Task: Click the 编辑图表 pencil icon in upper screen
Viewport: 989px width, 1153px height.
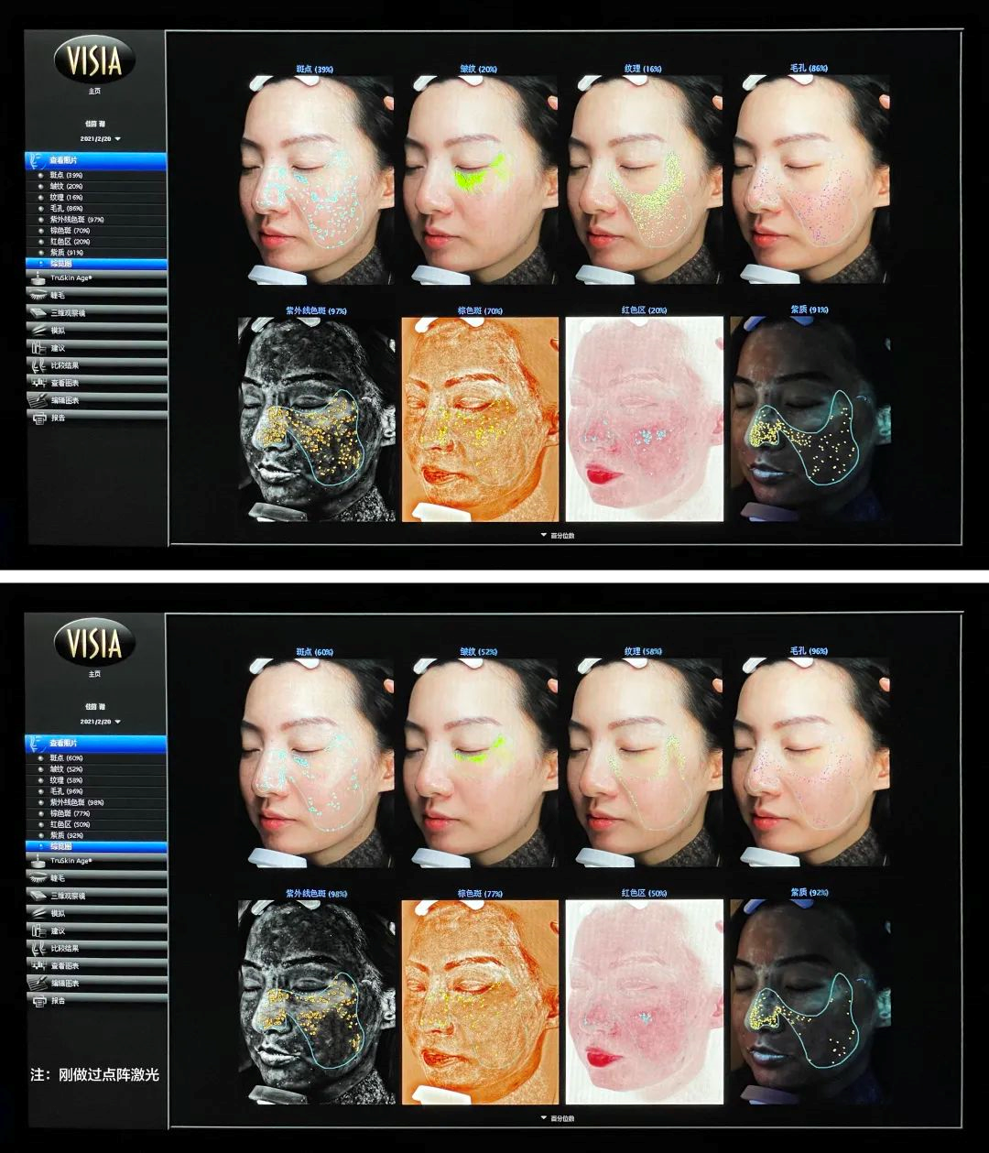Action: [38, 399]
